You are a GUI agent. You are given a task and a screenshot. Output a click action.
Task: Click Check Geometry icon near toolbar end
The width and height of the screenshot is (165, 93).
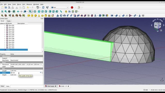(139, 16)
